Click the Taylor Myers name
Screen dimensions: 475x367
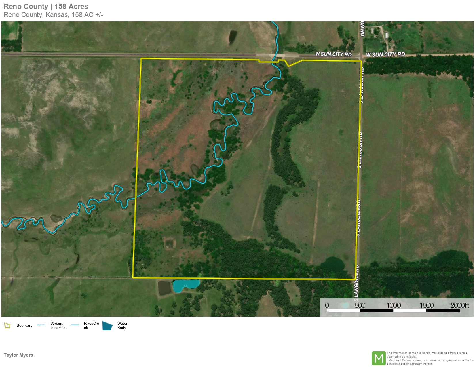tap(18, 355)
